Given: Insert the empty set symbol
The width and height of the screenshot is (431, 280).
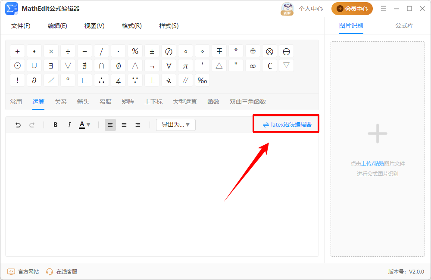Looking at the screenshot, I should click(x=118, y=65).
